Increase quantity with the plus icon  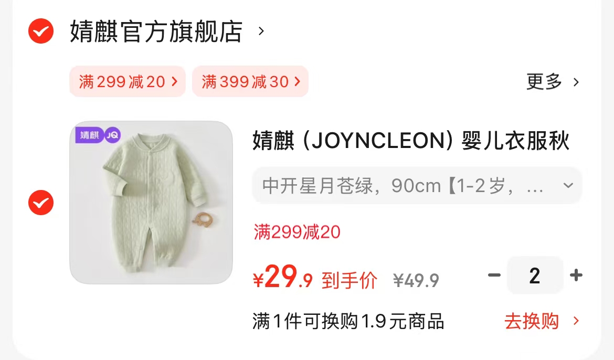click(576, 275)
